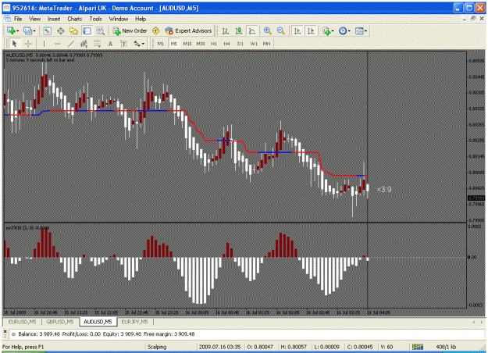Select the Trendline drawing tool
This screenshot has height=353, width=488.
(x=70, y=44)
